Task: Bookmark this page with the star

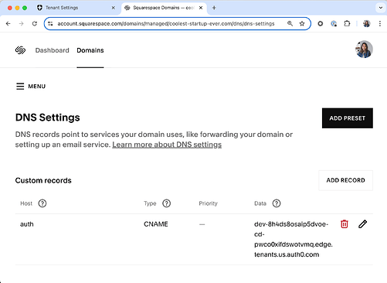Action: point(302,24)
